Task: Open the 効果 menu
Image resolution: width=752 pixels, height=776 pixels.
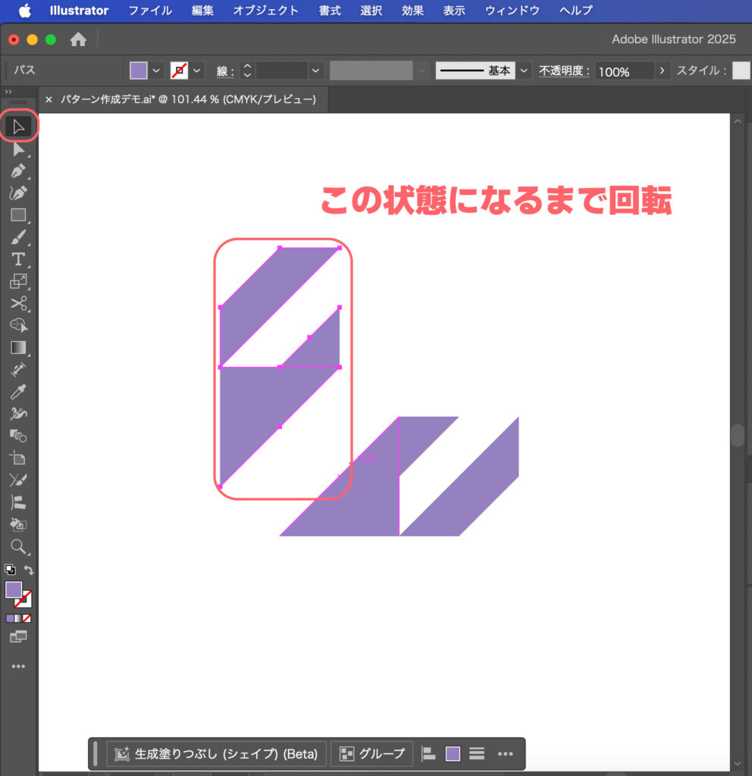Action: coord(412,11)
